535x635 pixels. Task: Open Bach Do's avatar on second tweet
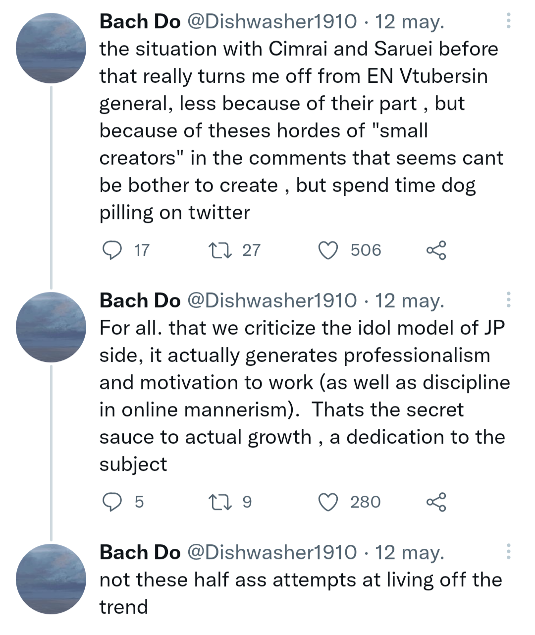[x=51, y=327]
